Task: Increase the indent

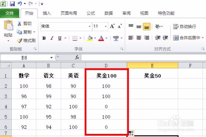Action: coord(165,38)
